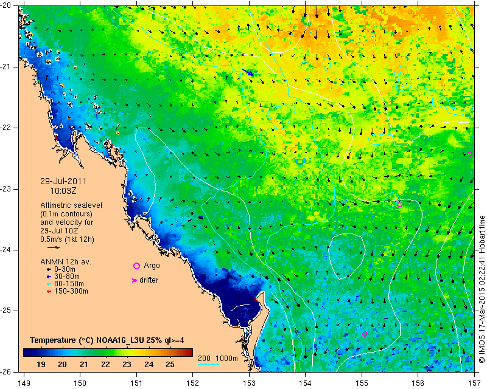The width and height of the screenshot is (487, 389).
Task: Click the '10:03Z' time label
Action: tap(63, 191)
